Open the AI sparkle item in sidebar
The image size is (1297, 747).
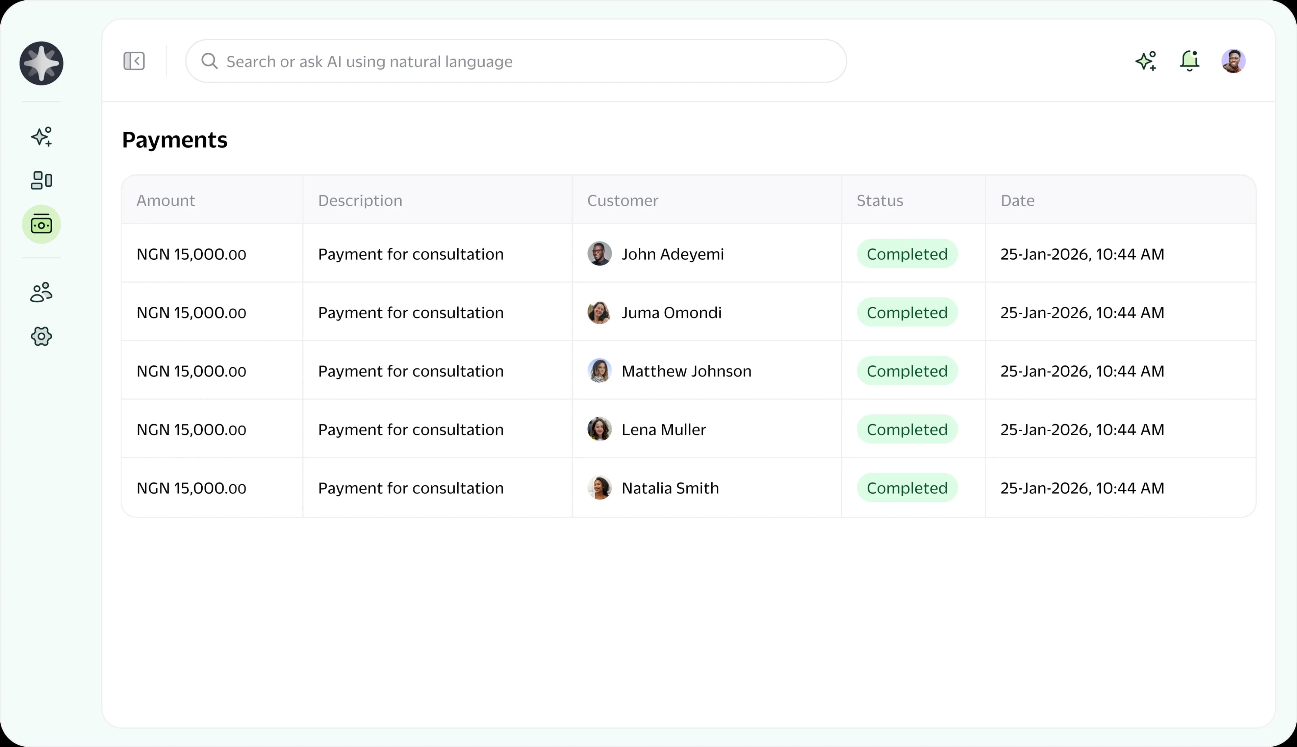(42, 136)
